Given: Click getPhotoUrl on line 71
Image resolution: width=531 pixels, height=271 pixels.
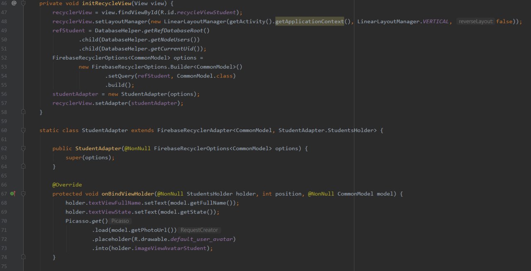Looking at the screenshot, I should (151, 230).
